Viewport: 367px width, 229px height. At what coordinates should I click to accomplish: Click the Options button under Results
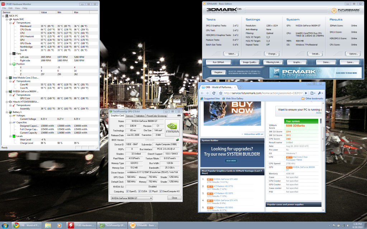click(353, 54)
